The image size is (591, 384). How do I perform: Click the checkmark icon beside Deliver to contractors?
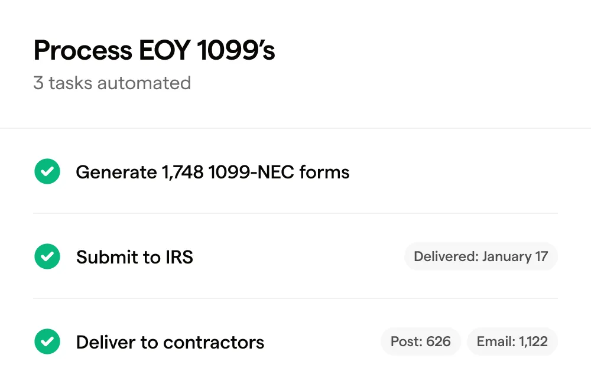point(47,341)
